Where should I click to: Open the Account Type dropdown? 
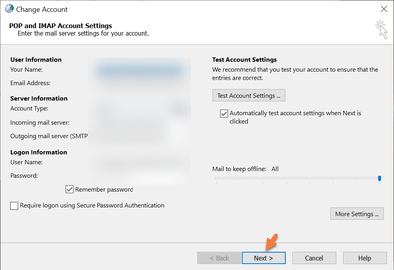(x=139, y=109)
